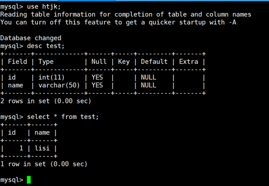The image size is (269, 186).
Task: Click the 'Type' column header
Action: 46,62
